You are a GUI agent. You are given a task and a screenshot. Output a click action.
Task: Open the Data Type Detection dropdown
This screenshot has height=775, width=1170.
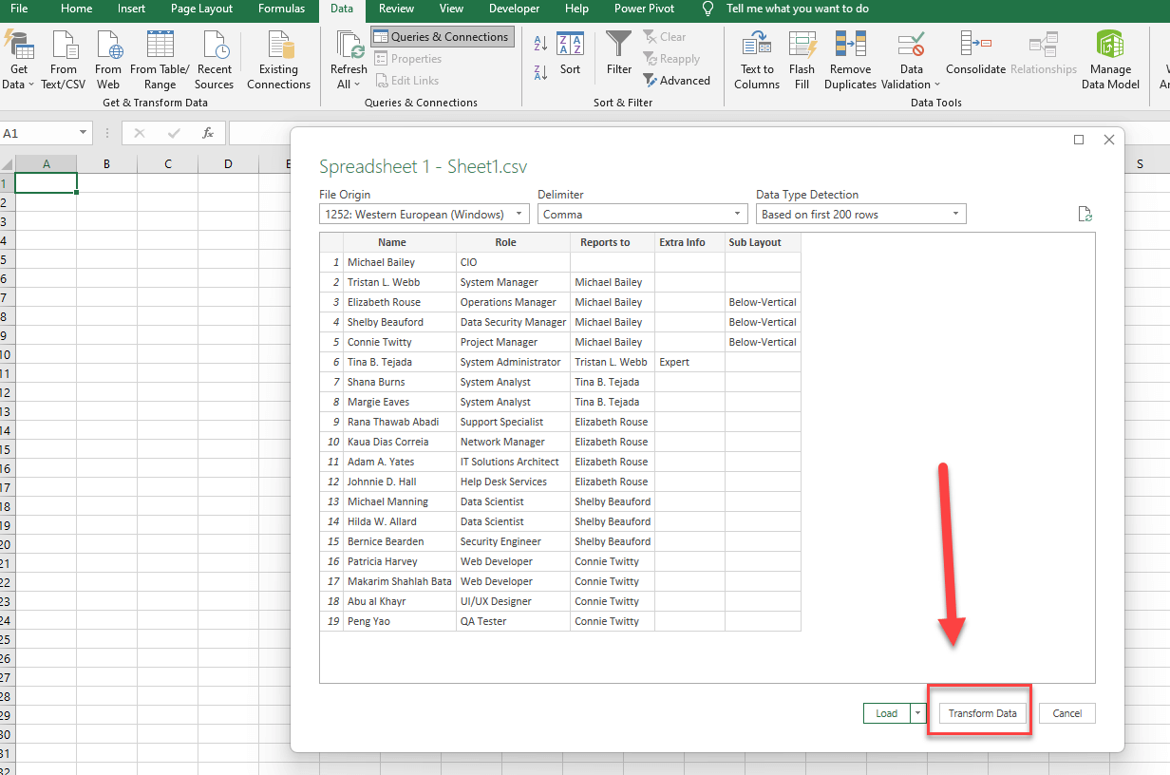(x=860, y=214)
